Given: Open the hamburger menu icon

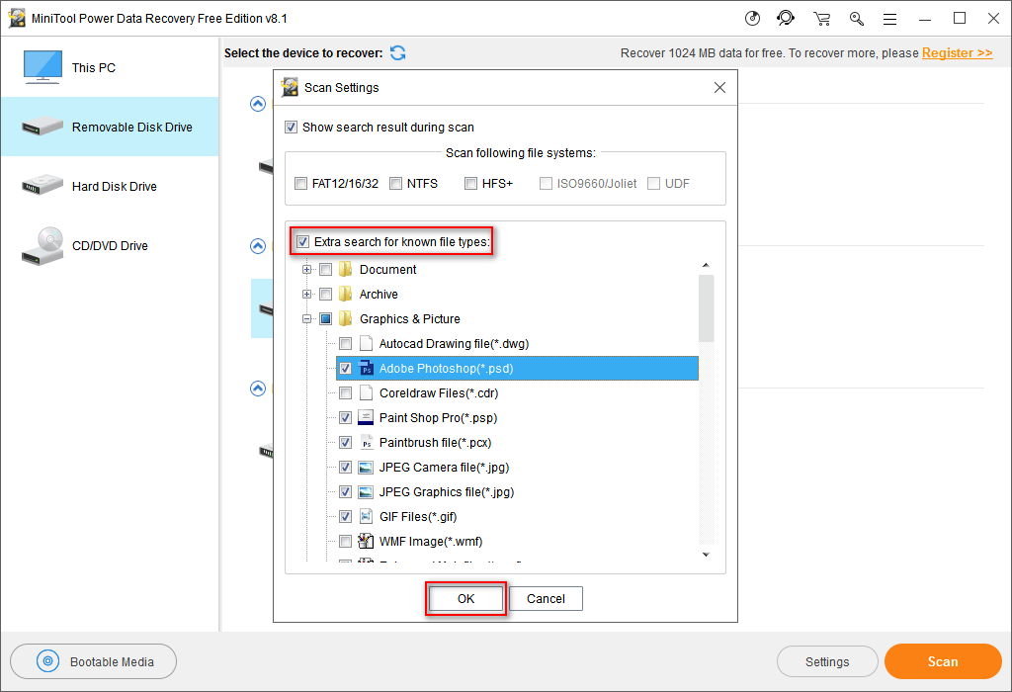Looking at the screenshot, I should coord(890,20).
